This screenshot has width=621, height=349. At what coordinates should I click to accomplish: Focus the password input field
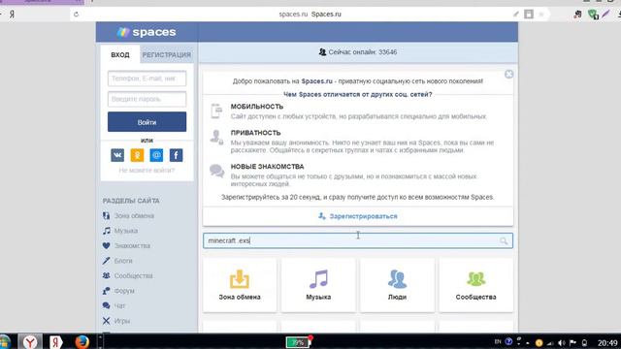click(147, 99)
